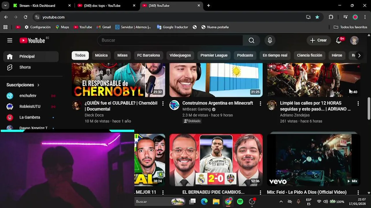
Task: Click the Dieck Docs channel avatar
Action: (77, 105)
